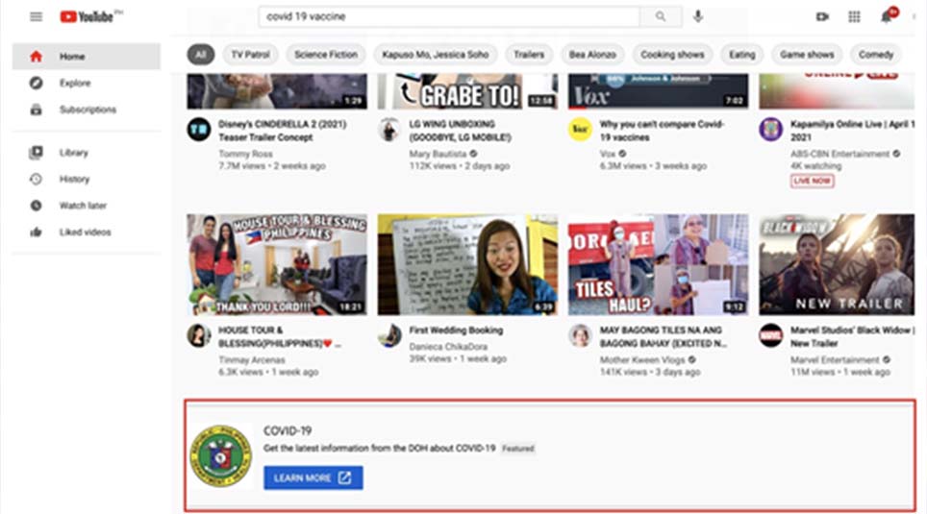The height and width of the screenshot is (514, 927).
Task: Click the YouTube logo
Action: 88,16
